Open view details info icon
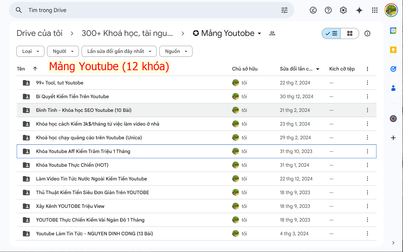 [367, 33]
